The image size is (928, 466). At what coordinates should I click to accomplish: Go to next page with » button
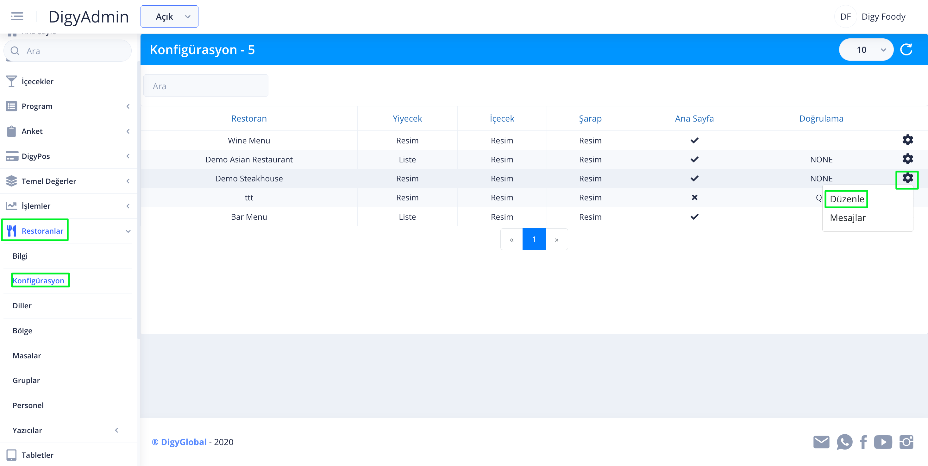click(557, 239)
